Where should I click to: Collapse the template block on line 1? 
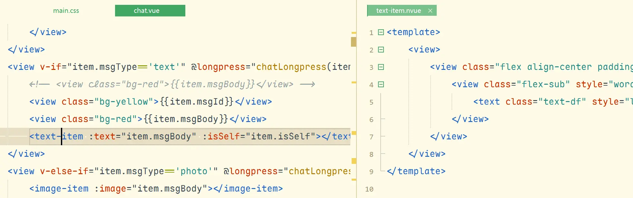pyautogui.click(x=381, y=32)
